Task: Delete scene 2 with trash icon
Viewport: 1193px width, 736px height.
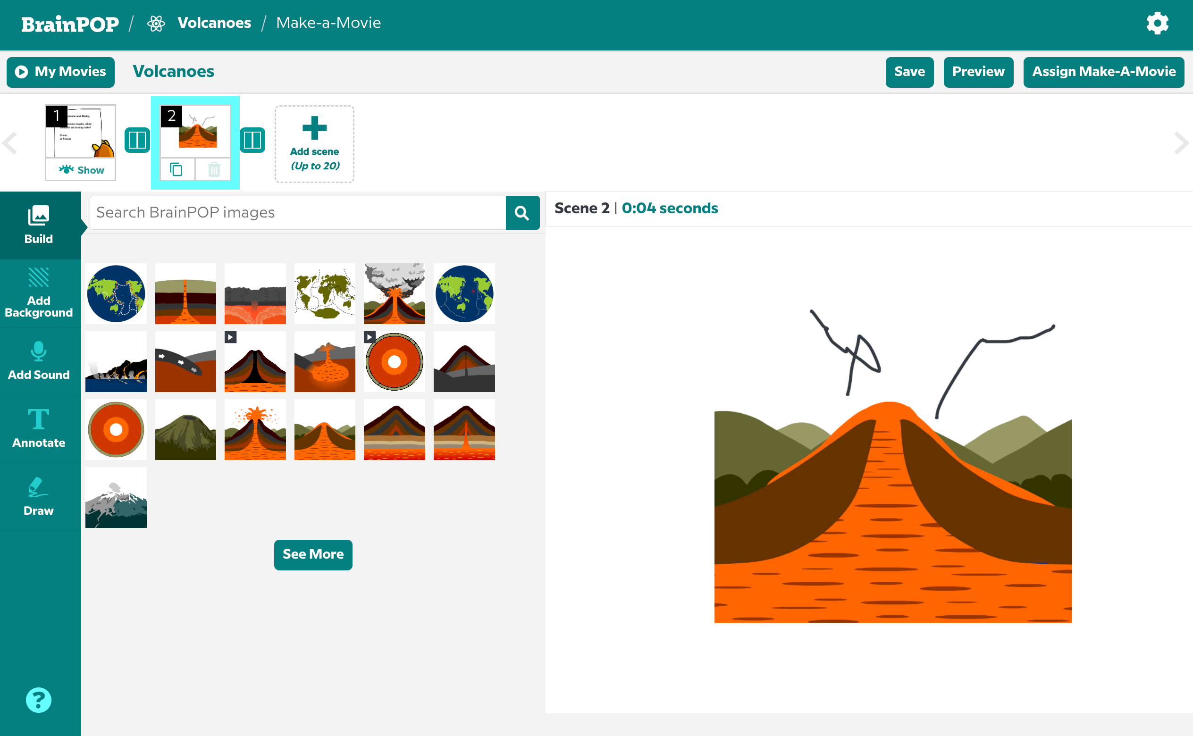Action: click(214, 169)
